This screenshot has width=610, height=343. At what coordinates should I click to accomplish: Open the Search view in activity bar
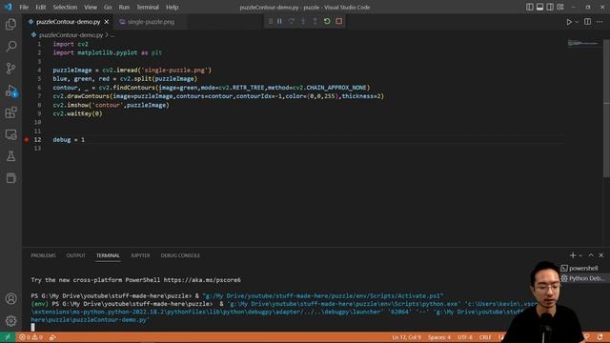(x=10, y=47)
